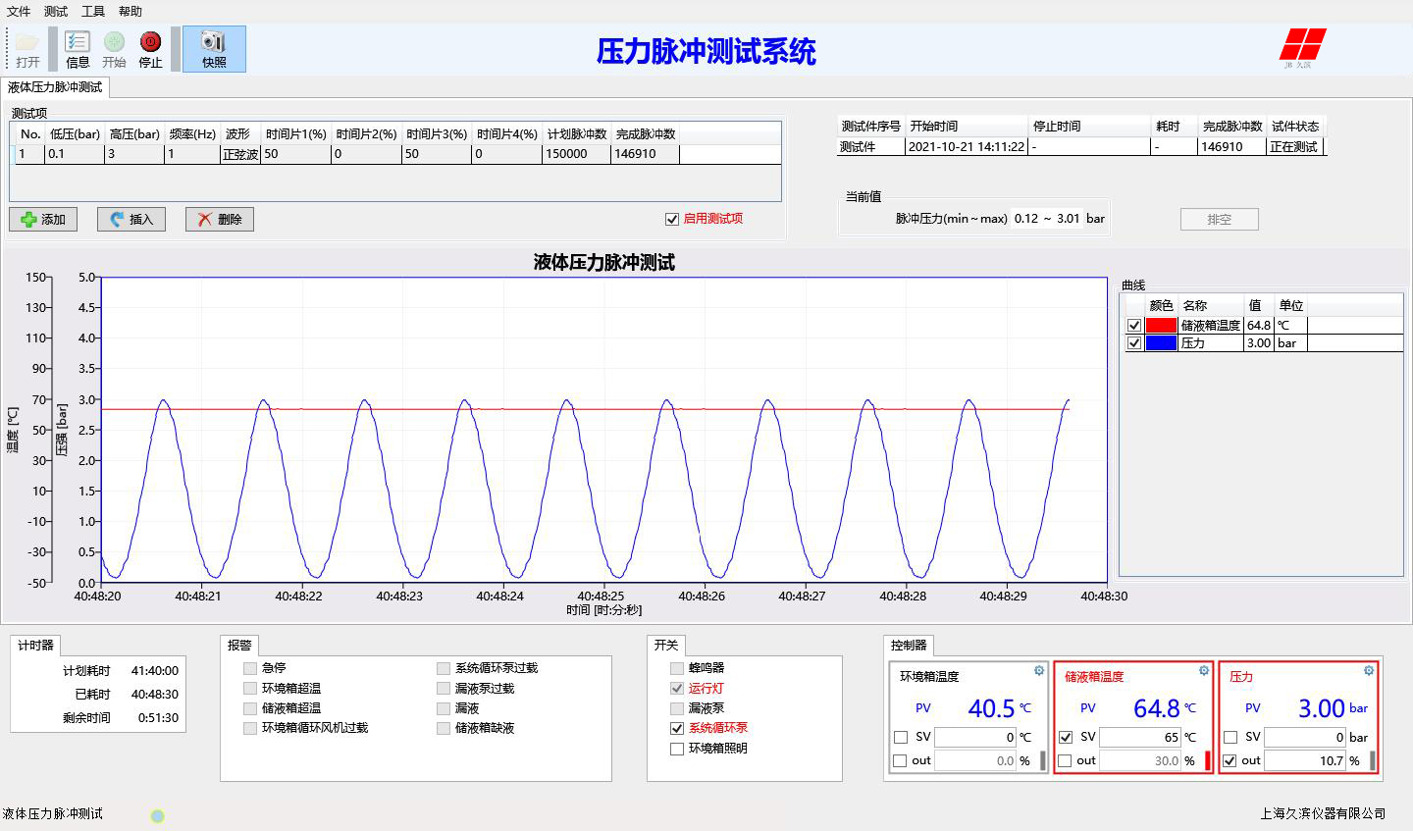Viewport: 1413px width, 831px height.
Task: Toggle the 启用测试项 checkbox
Action: tap(672, 219)
